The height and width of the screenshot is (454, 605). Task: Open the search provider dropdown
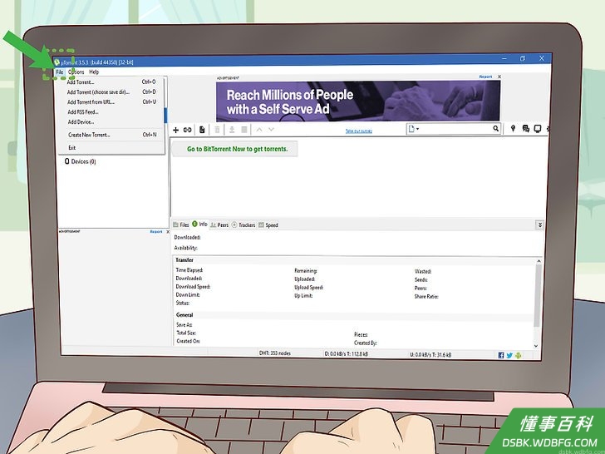click(414, 129)
